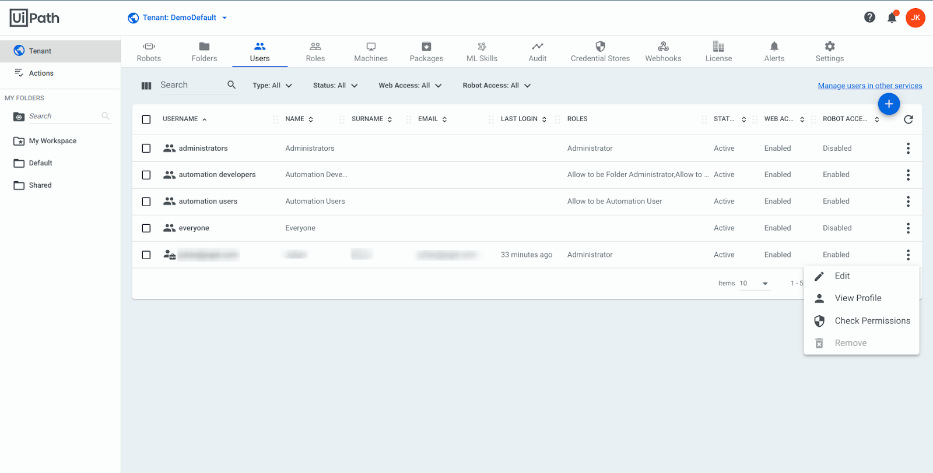Open the three-dot menu for automation users
Screen dimensions: 933x473
pyautogui.click(x=908, y=202)
